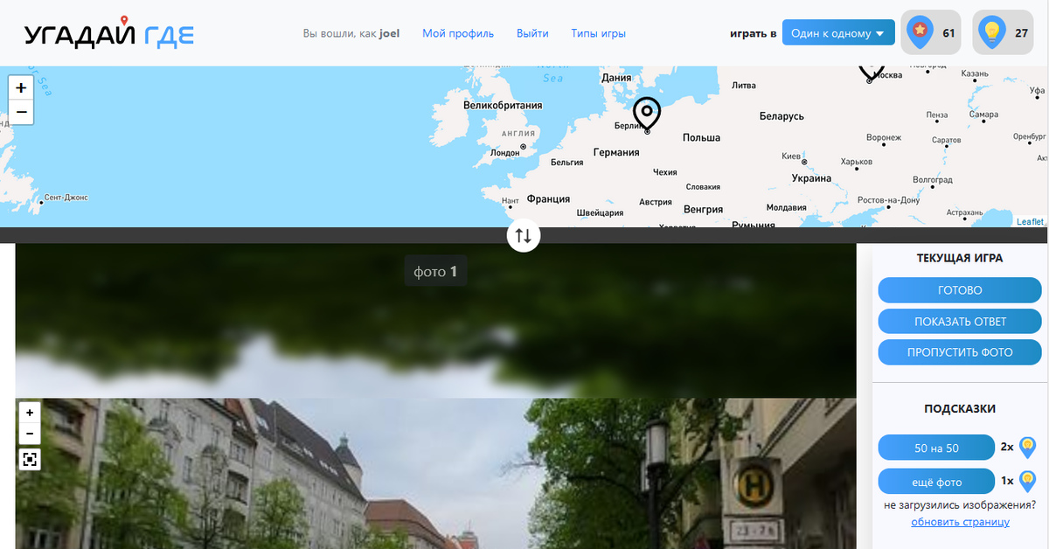1049x549 pixels.
Task: Click the map pin over Berlin
Action: [647, 115]
